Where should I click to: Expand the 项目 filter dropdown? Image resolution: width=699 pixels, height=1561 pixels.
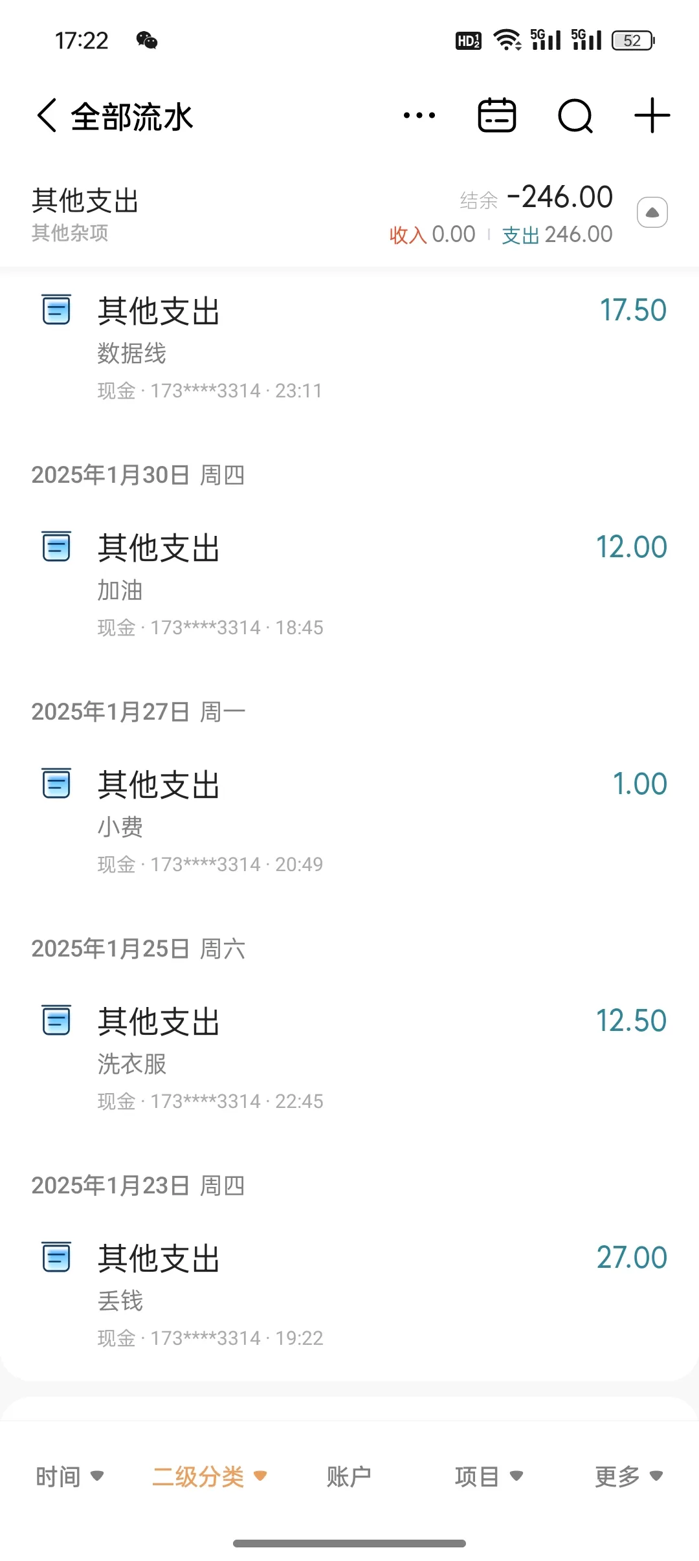point(489,1476)
